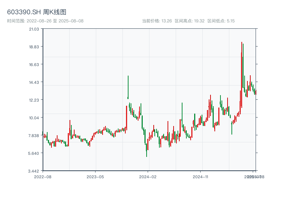The height and width of the screenshot is (213, 284).
Task: Click the chart title 603390.SH 周K线图
Action: pos(37,12)
